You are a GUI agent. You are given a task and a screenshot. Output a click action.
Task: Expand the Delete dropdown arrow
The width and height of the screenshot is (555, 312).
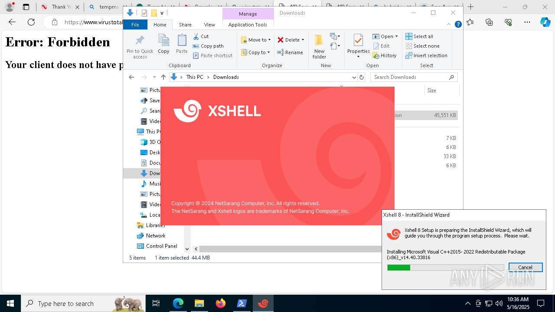point(303,40)
